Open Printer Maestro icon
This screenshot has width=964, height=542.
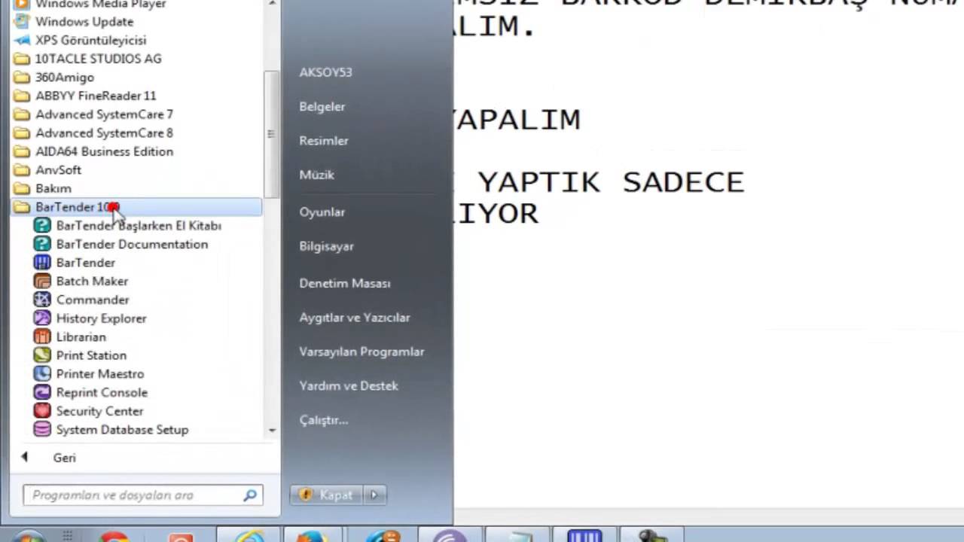tap(43, 373)
